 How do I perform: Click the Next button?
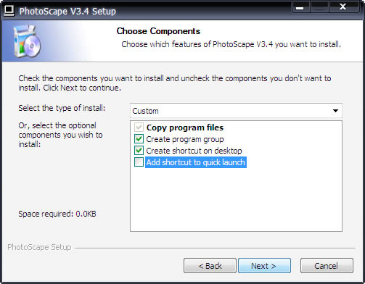(x=264, y=266)
